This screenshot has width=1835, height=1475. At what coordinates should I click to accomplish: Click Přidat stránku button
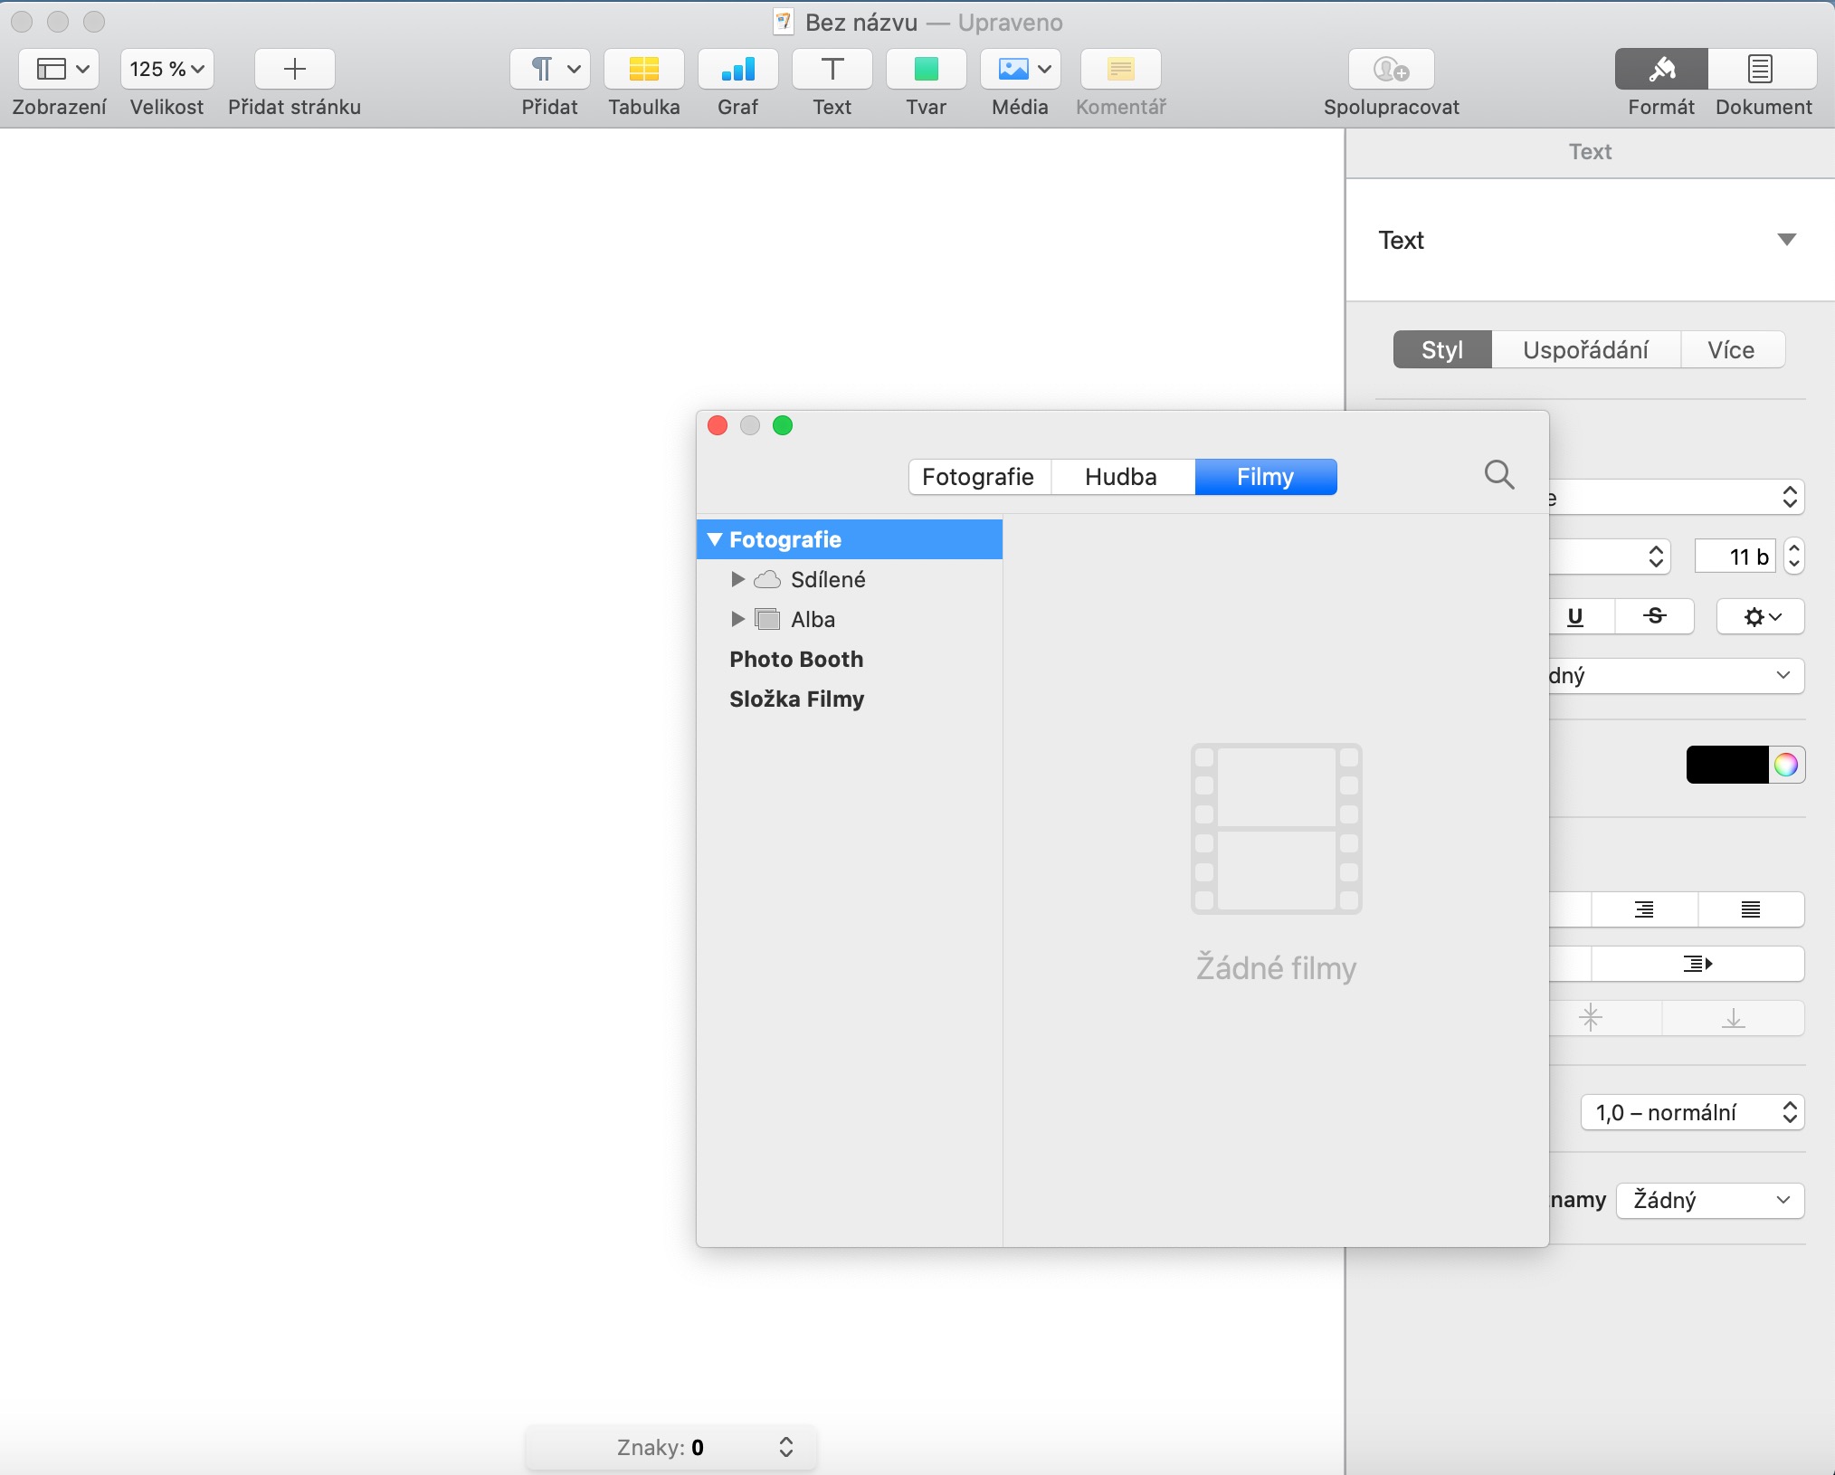click(x=295, y=70)
